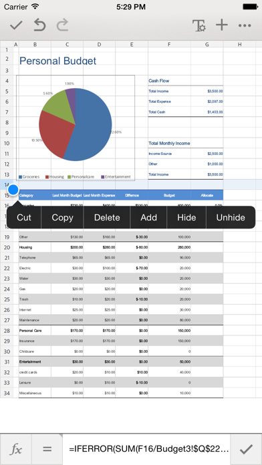
Task: Select row 2 header
Action: pyautogui.click(x=7, y=59)
